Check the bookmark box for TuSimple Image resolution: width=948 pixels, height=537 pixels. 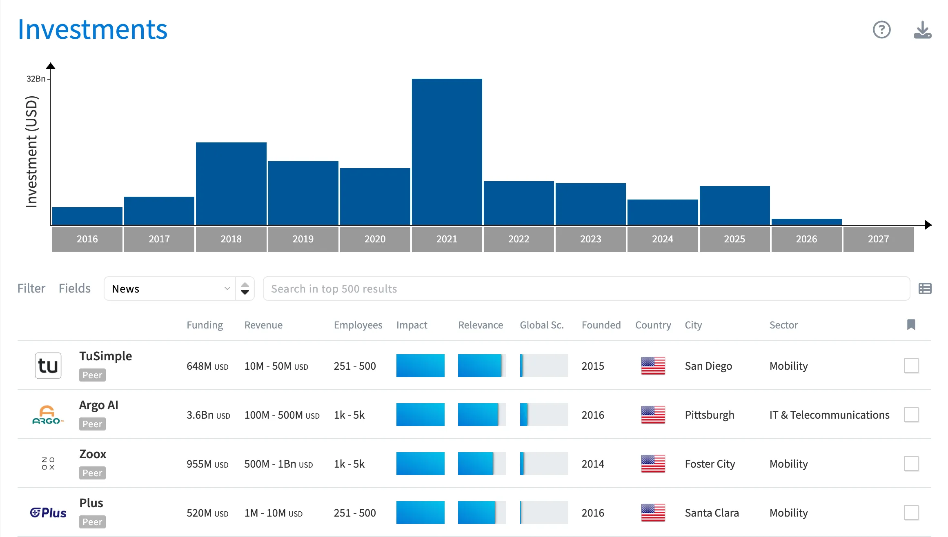coord(911,366)
